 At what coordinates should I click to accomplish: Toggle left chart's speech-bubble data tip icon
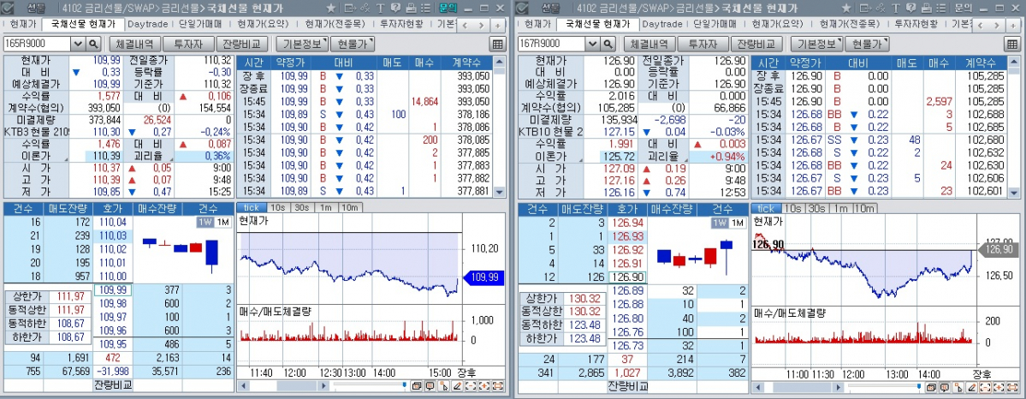[430, 386]
